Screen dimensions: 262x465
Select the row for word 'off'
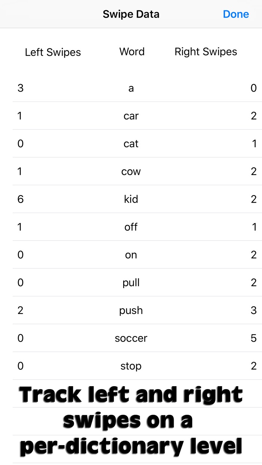(x=131, y=227)
